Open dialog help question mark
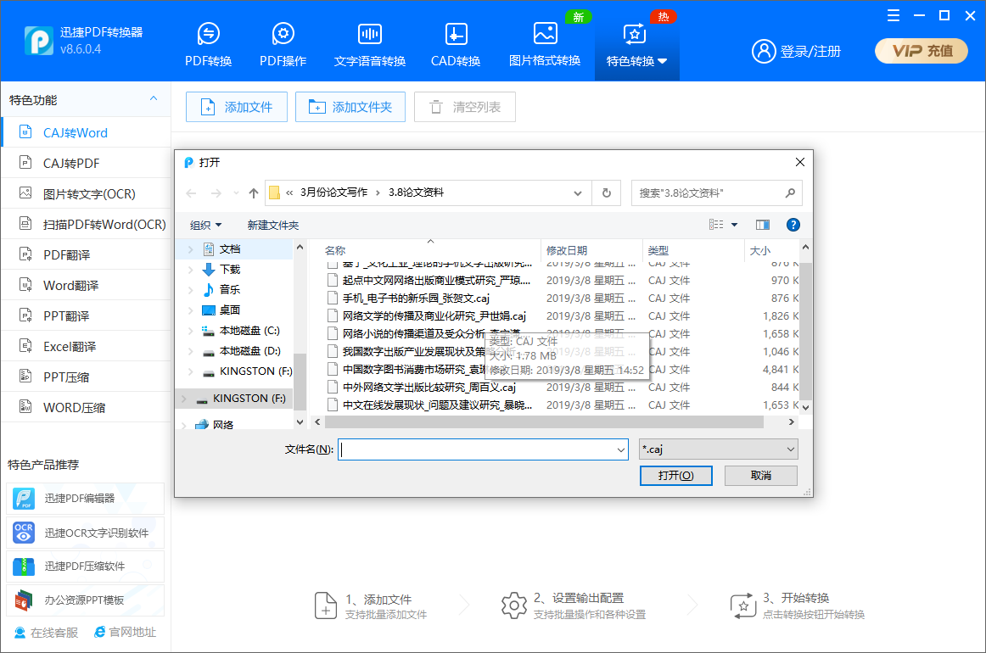986x653 pixels. click(793, 225)
